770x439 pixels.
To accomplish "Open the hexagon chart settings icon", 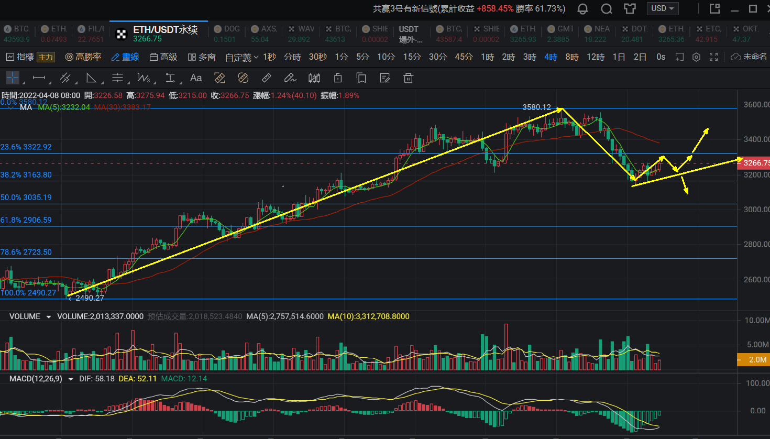I will [696, 57].
